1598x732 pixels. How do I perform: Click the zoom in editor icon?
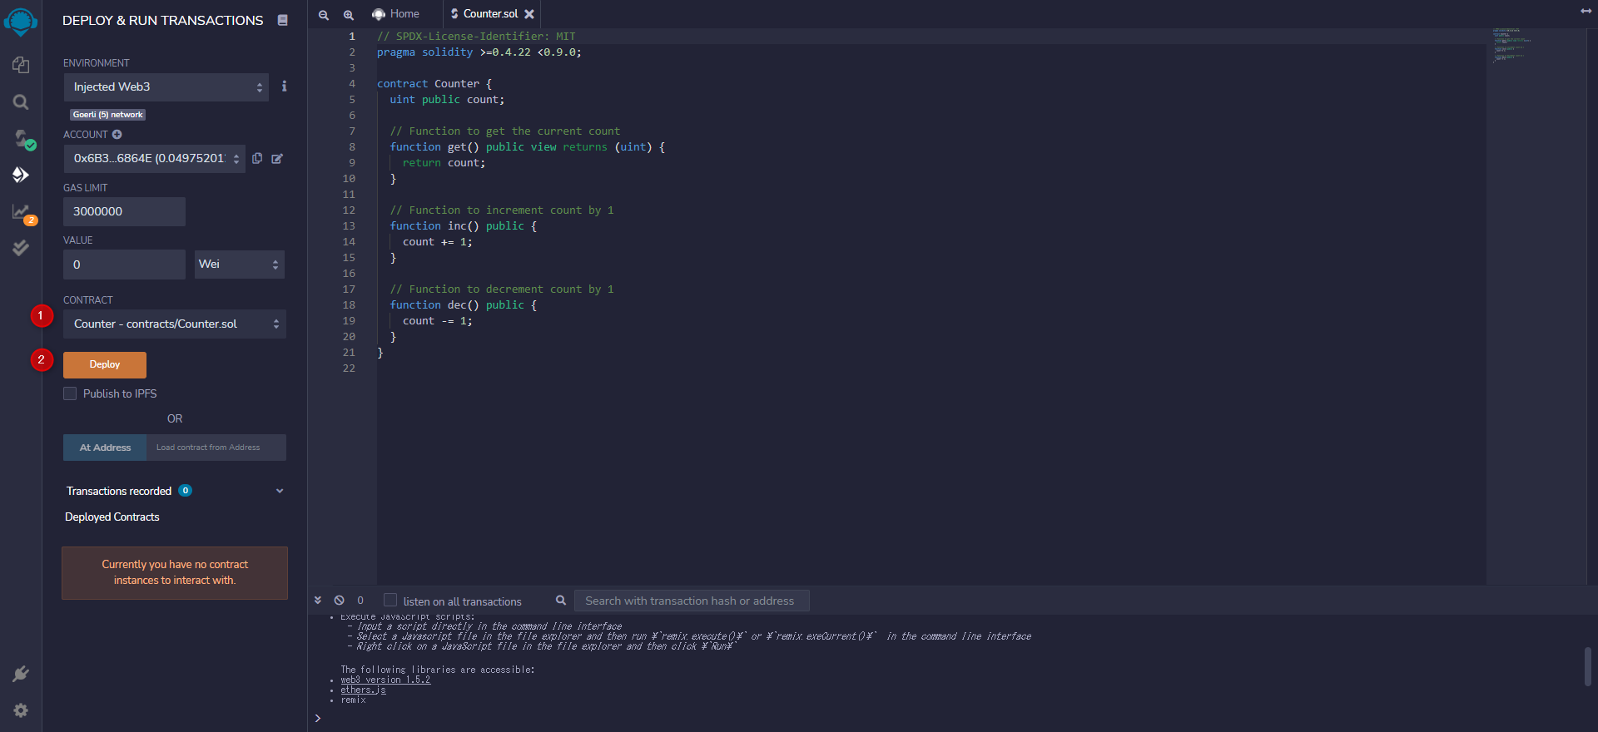point(349,15)
